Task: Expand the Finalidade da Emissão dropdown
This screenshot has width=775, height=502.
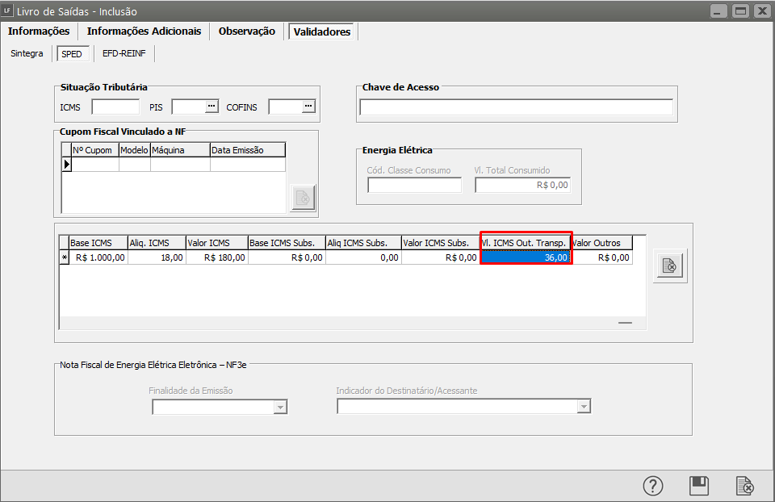Action: pos(280,408)
